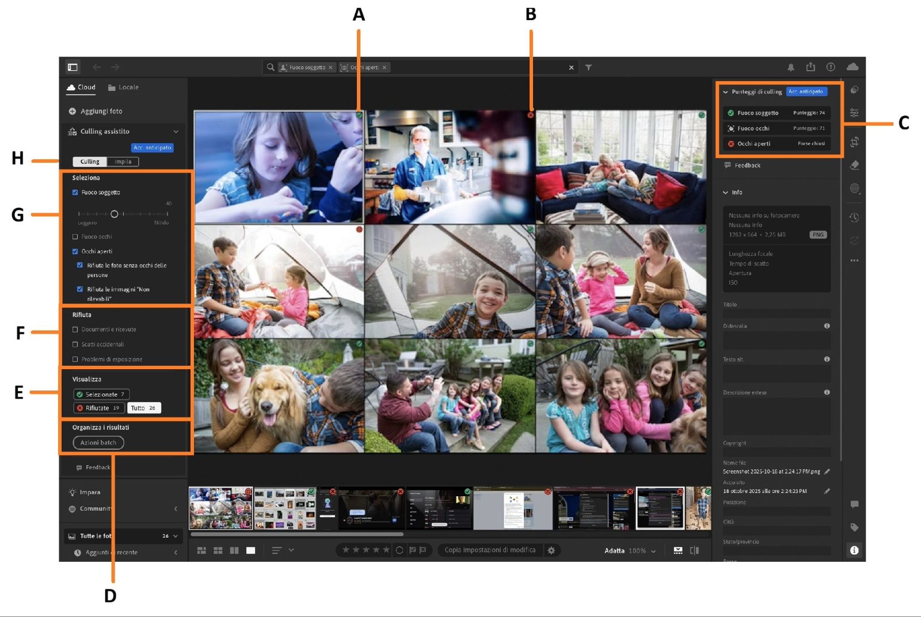Enable Scatti accidentali rejection checkbox
This screenshot has height=617, width=921.
(75, 344)
